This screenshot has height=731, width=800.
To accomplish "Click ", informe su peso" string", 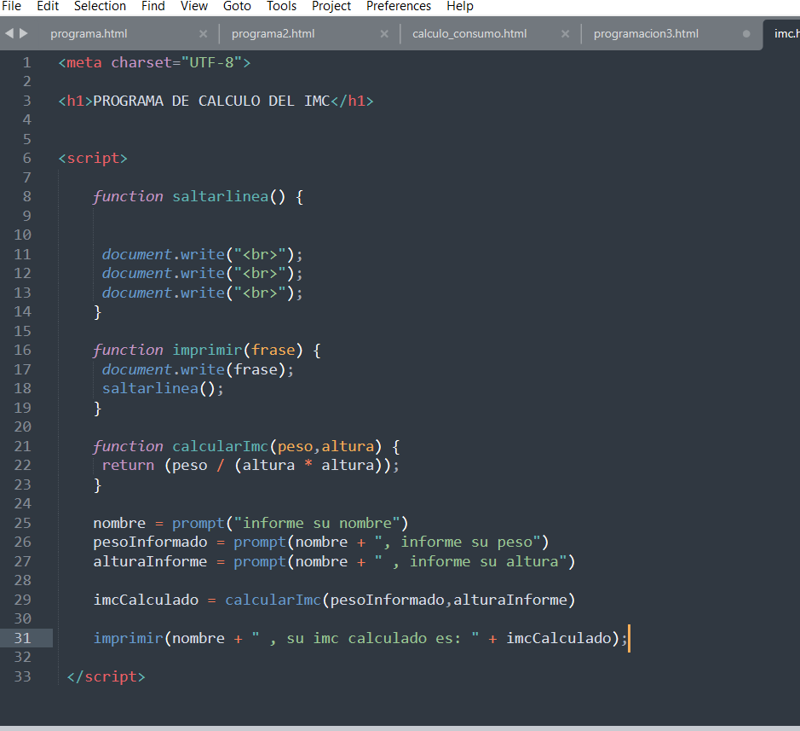I will pyautogui.click(x=458, y=542).
